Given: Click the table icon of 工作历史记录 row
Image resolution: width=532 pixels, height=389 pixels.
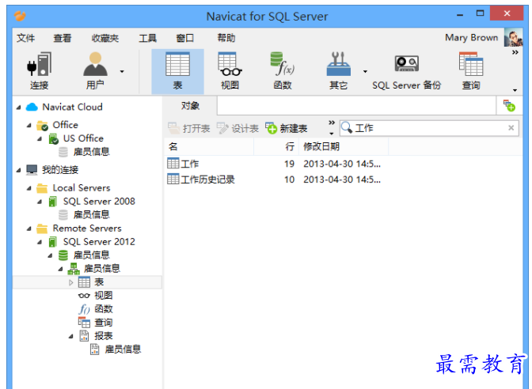Looking at the screenshot, I should (x=173, y=179).
